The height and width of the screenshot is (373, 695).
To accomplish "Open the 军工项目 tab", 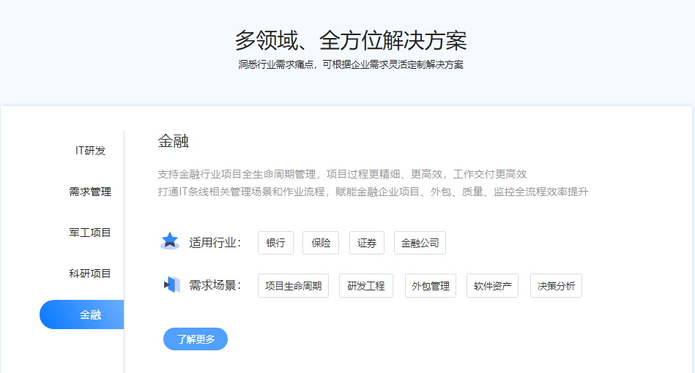I will 90,233.
